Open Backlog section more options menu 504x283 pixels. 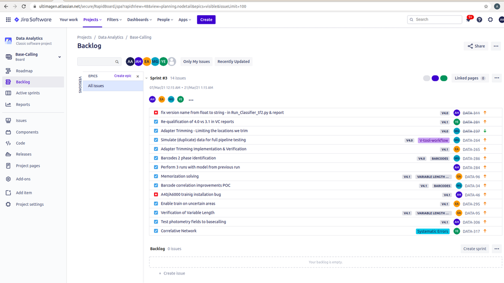point(496,249)
